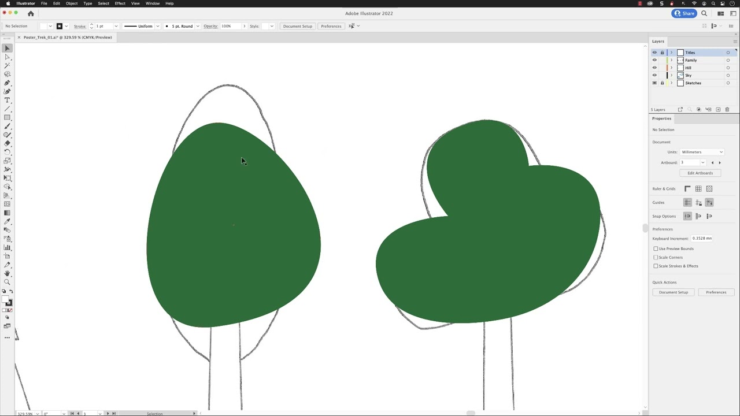Select the Selection tool arrow
Image resolution: width=740 pixels, height=416 pixels.
click(x=8, y=49)
